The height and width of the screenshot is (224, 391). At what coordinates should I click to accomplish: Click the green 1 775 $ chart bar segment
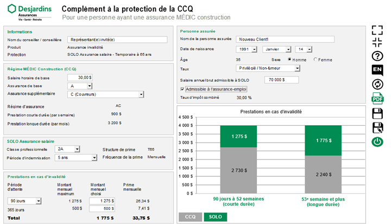[x=324, y=140]
